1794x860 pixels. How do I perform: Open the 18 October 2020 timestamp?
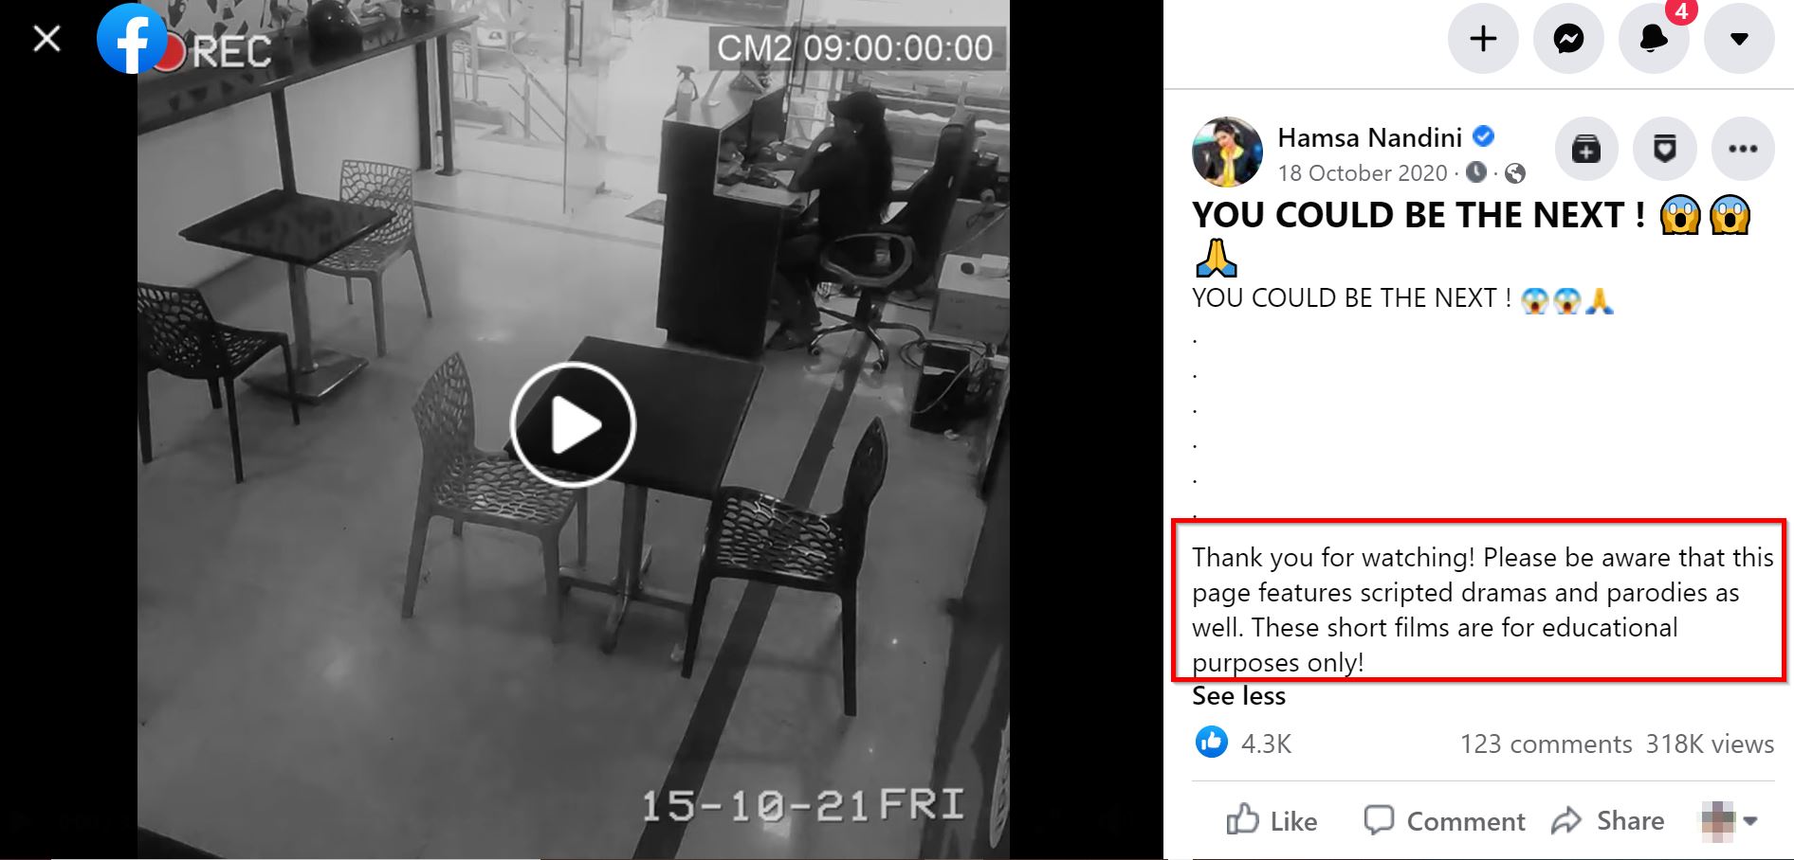click(1363, 173)
